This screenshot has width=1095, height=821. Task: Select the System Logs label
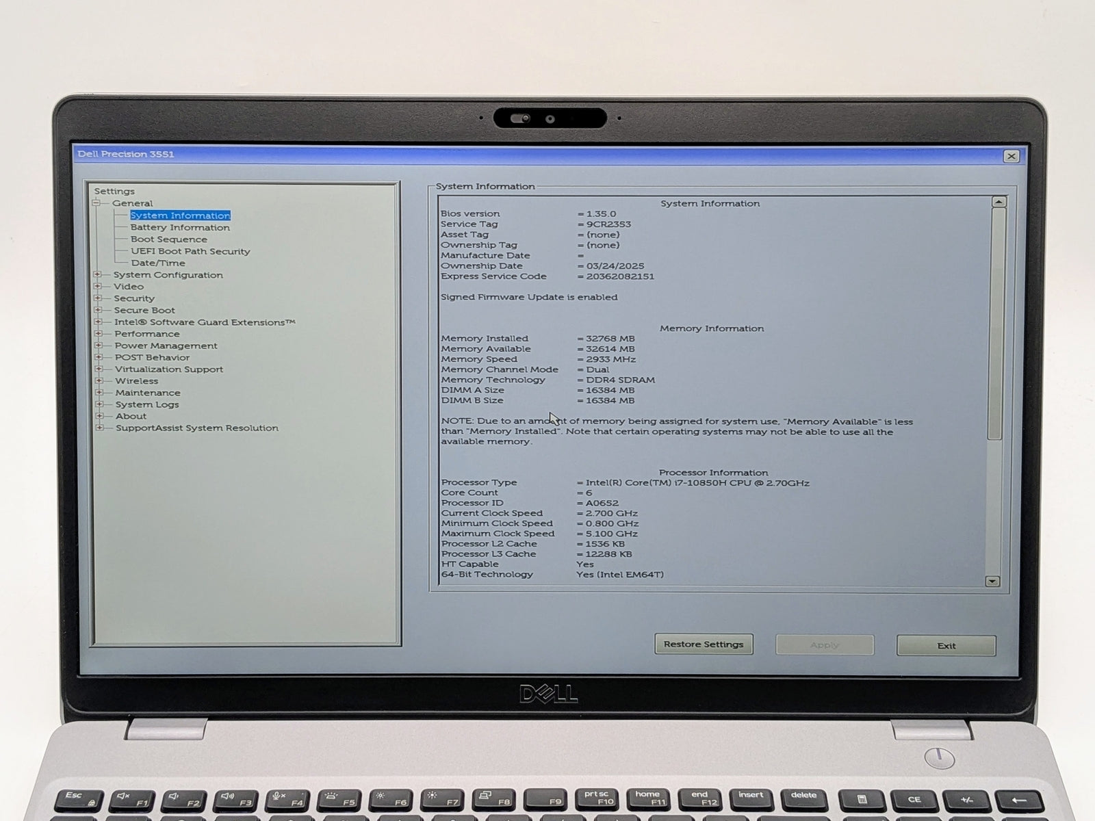click(x=147, y=404)
